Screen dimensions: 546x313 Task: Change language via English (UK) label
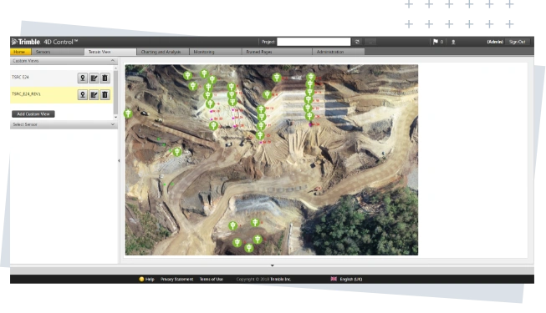(351, 279)
